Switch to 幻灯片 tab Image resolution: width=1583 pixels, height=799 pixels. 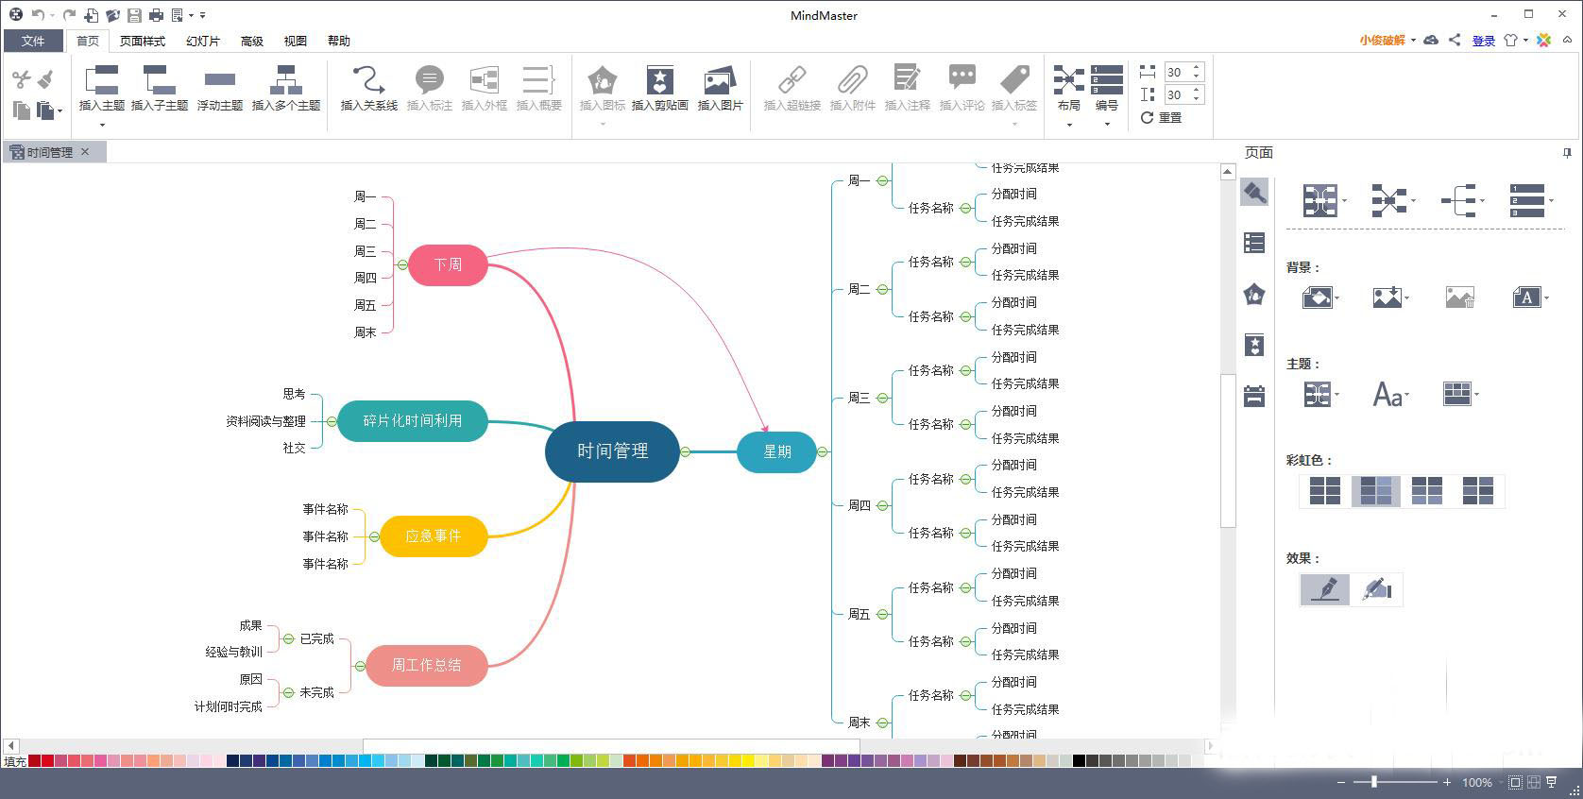tap(203, 41)
